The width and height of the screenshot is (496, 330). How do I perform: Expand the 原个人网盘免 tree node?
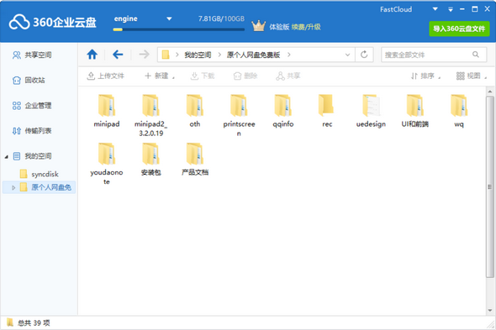13,187
